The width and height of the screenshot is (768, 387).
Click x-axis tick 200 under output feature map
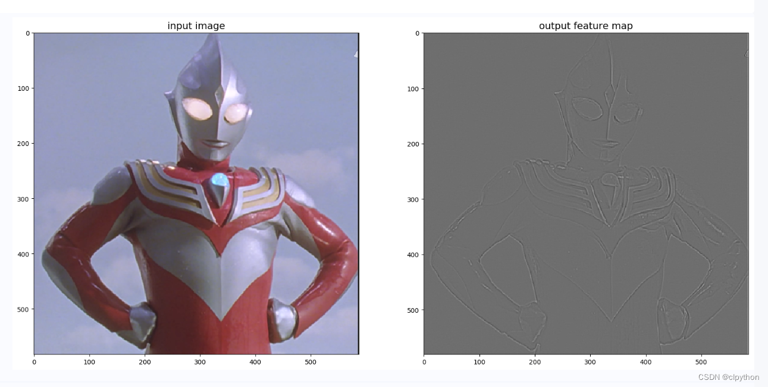click(534, 361)
